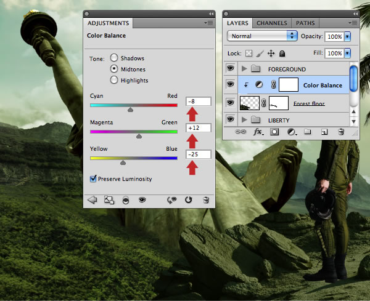Switch to Channels tab
The image size is (370, 301).
point(272,23)
